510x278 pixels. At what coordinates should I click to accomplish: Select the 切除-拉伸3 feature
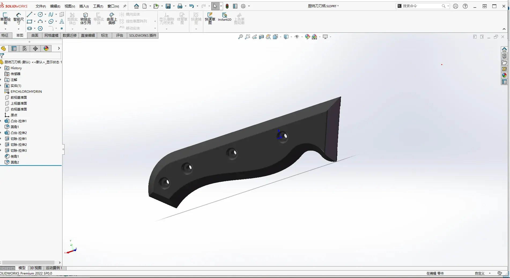pos(19,150)
